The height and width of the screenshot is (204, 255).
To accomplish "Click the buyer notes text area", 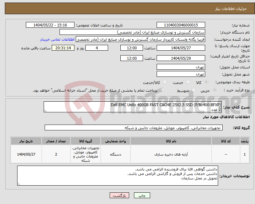I will pos(117,176).
